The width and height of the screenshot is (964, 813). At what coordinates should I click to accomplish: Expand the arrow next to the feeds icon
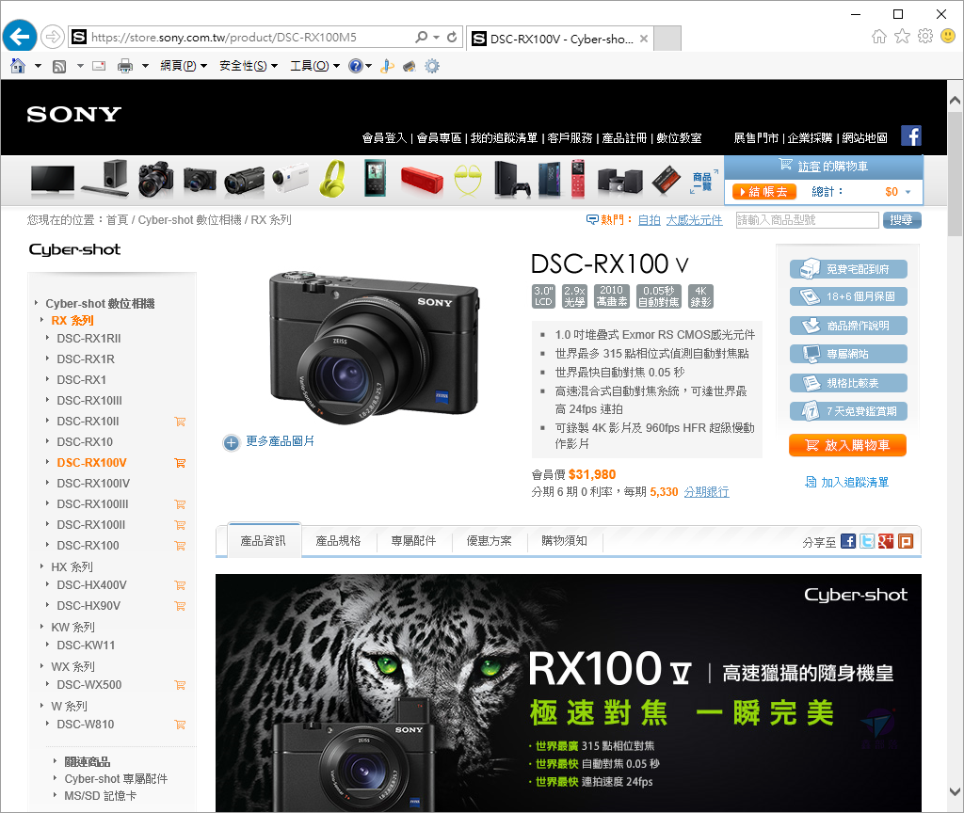[80, 66]
